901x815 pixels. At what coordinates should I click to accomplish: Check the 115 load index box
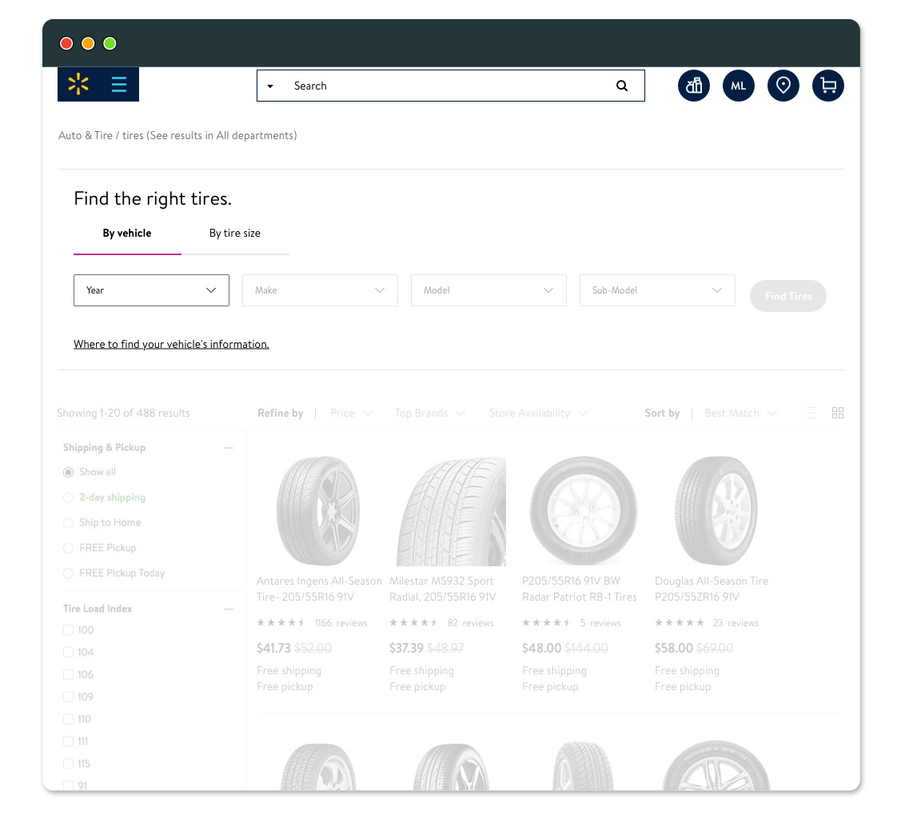click(x=69, y=764)
